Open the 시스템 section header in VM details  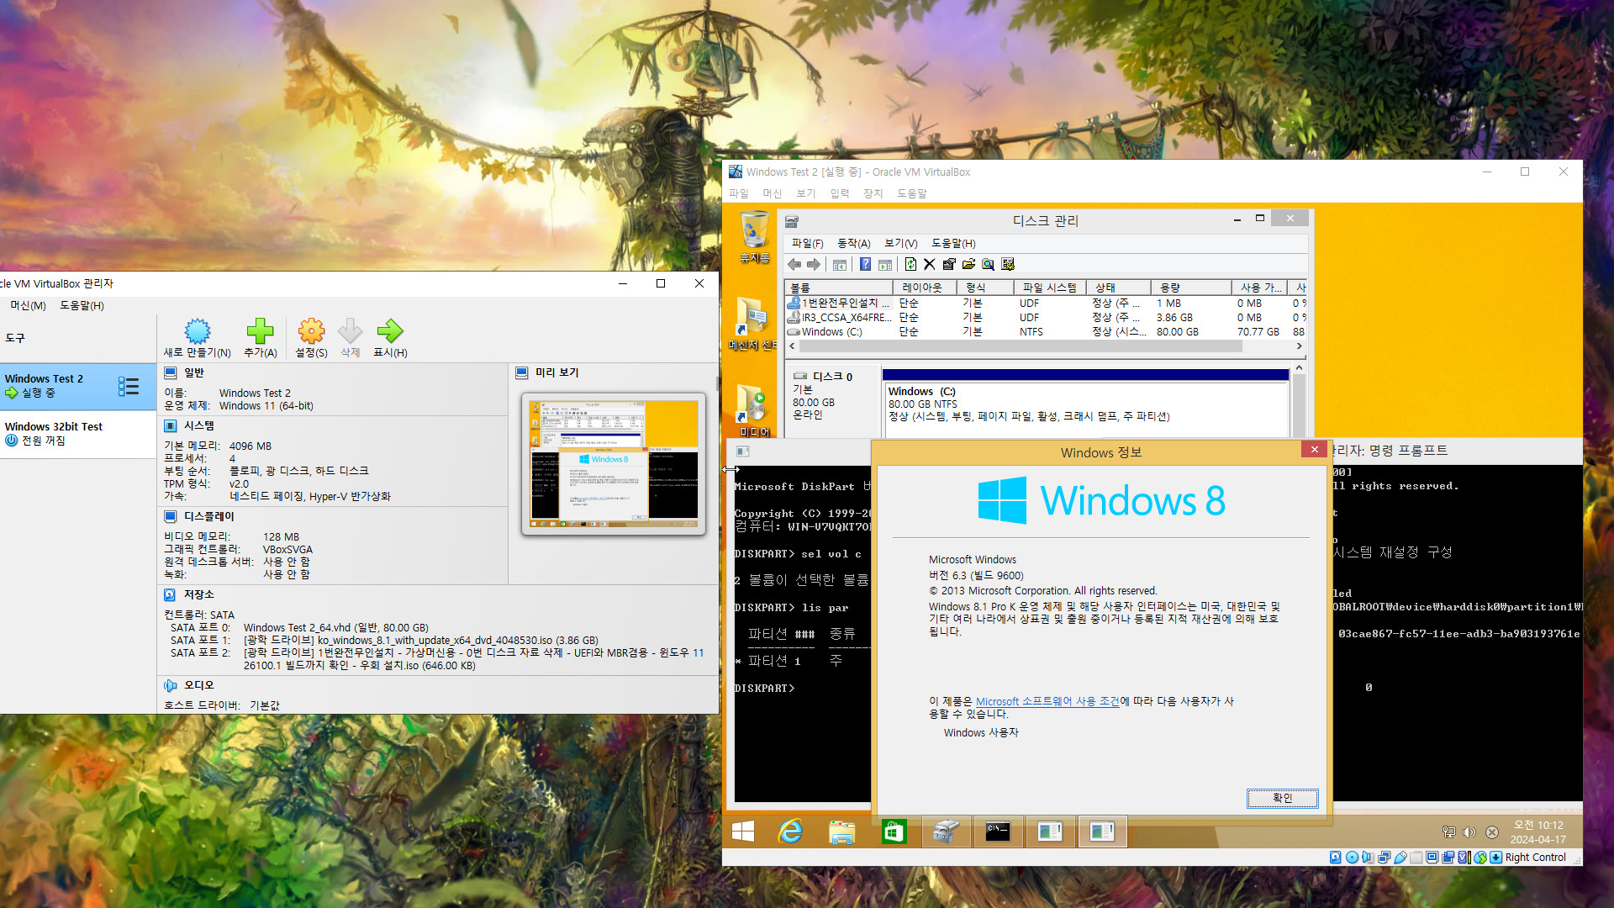(199, 425)
